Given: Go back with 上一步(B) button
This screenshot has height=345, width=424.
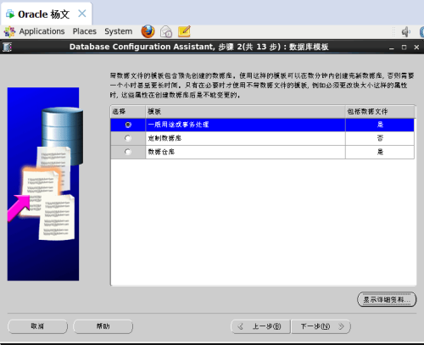Looking at the screenshot, I should tap(260, 326).
